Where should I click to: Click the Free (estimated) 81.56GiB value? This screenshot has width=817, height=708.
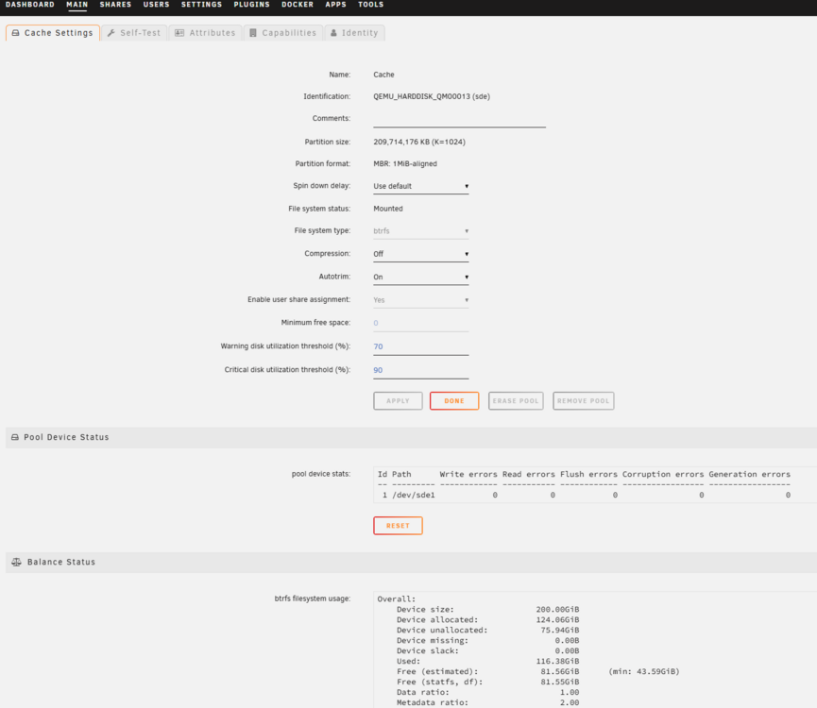click(x=559, y=672)
